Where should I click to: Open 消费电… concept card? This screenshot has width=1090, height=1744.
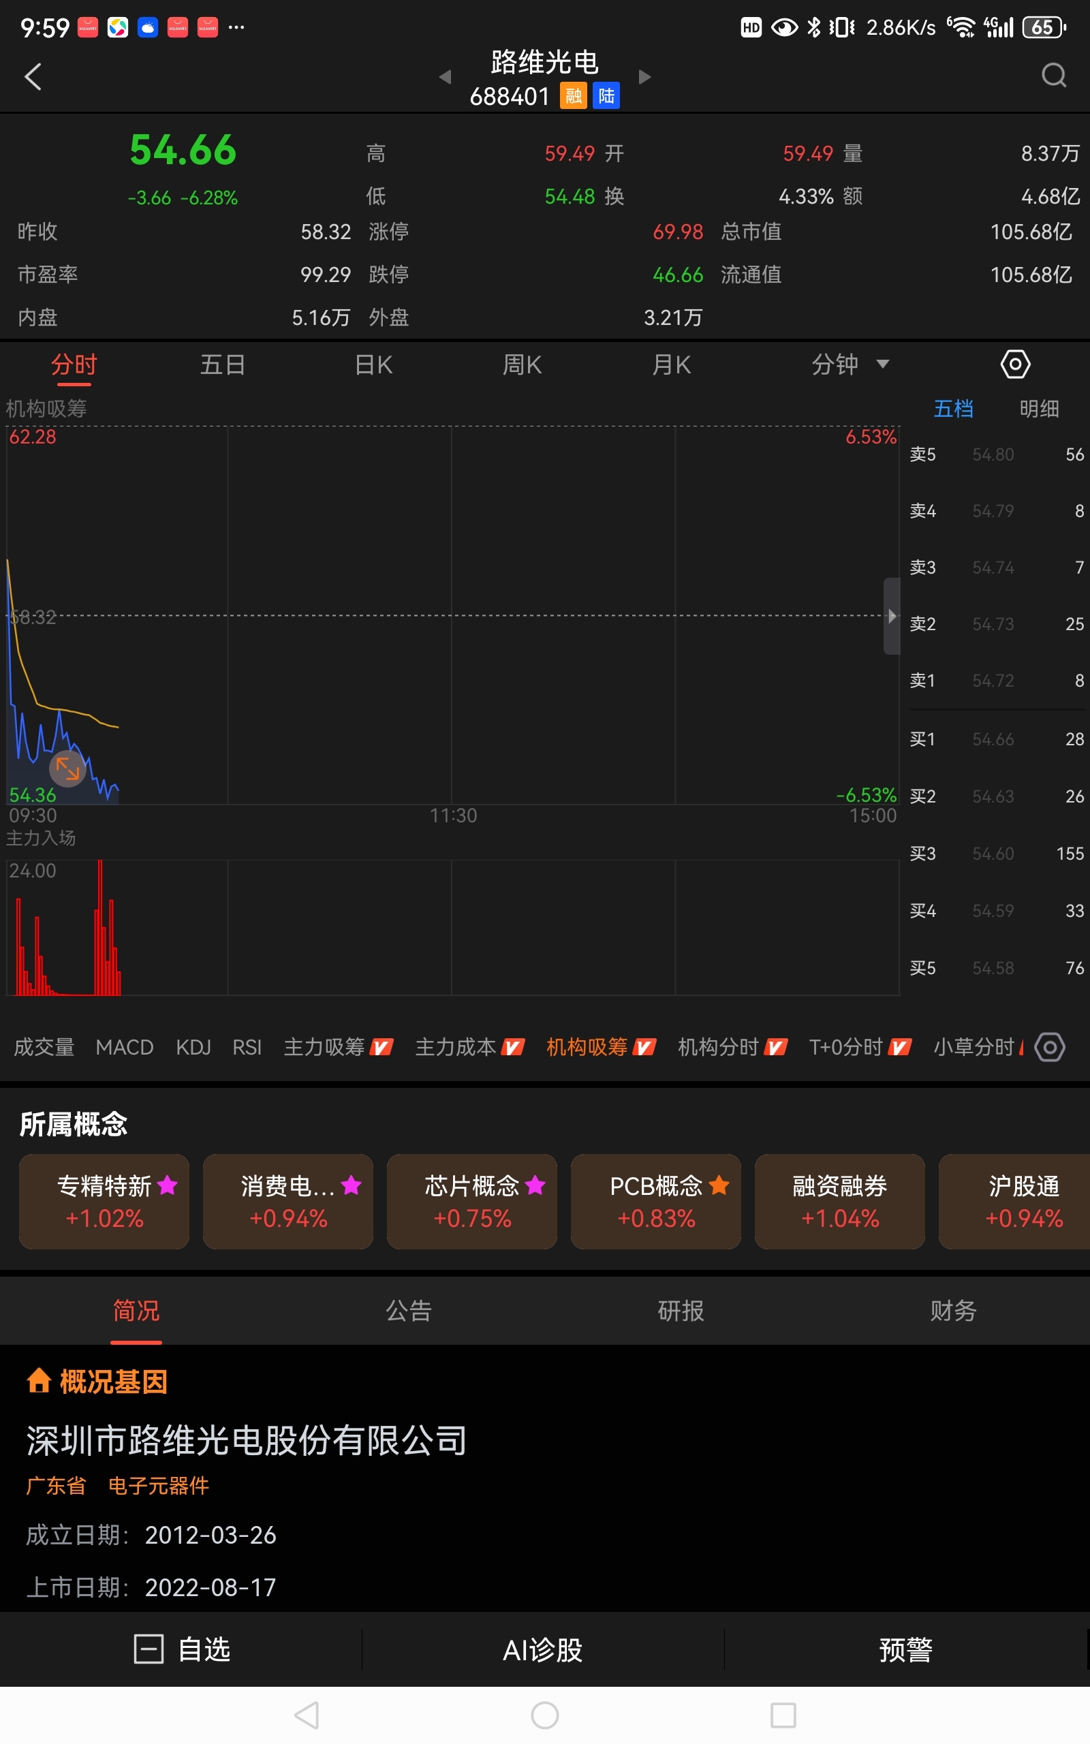point(288,1201)
